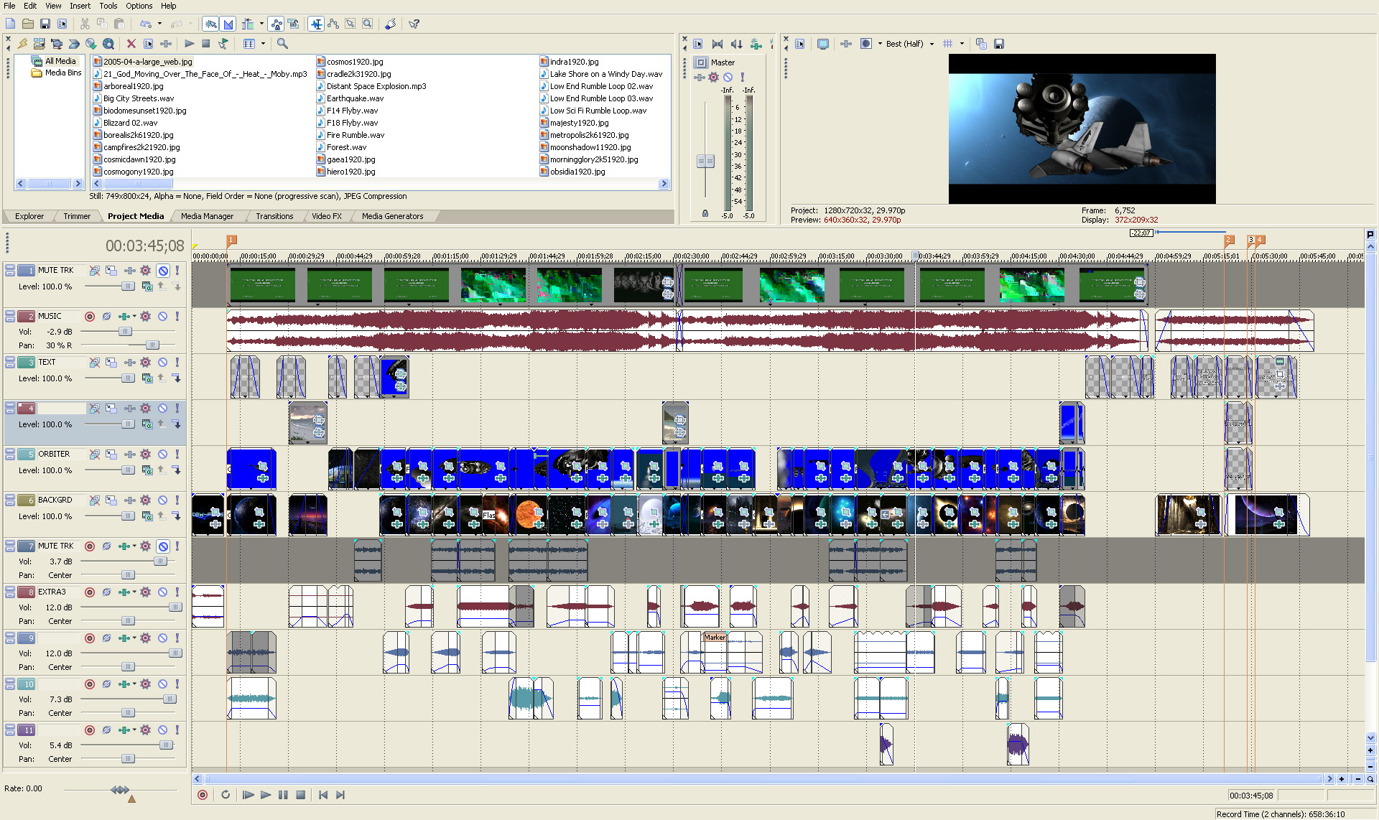Click Play From Start transport button
1379x820 pixels.
pos(248,795)
